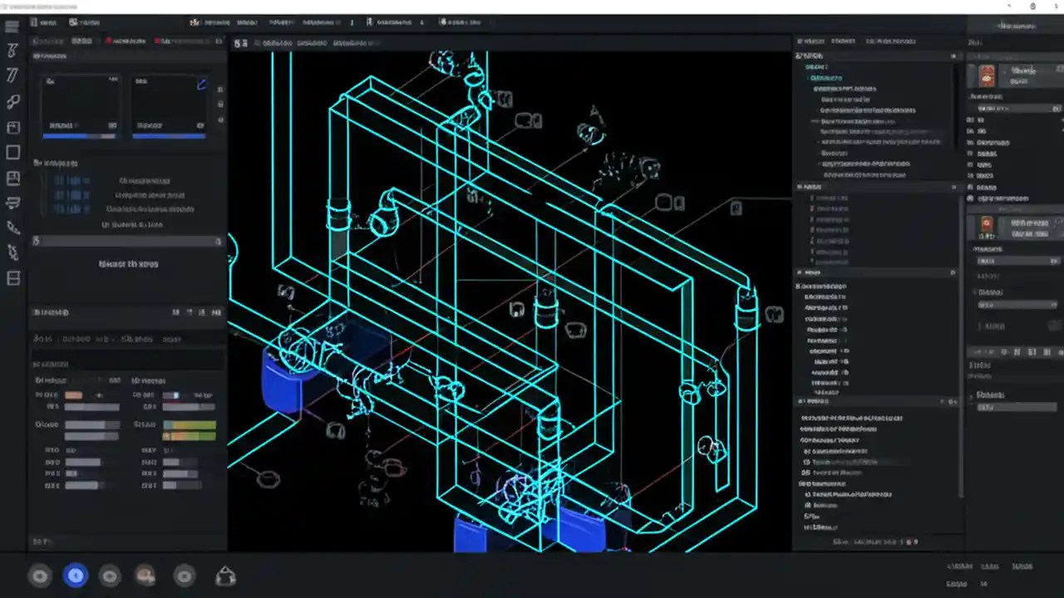Viewport: 1064px width, 598px height.
Task: Enable the highlighted blue circular toggle in bottom bar
Action: coord(76,576)
